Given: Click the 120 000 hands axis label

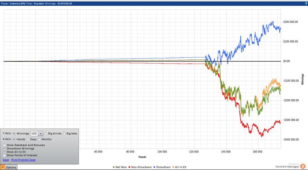Looking at the screenshot, I should [194, 152].
